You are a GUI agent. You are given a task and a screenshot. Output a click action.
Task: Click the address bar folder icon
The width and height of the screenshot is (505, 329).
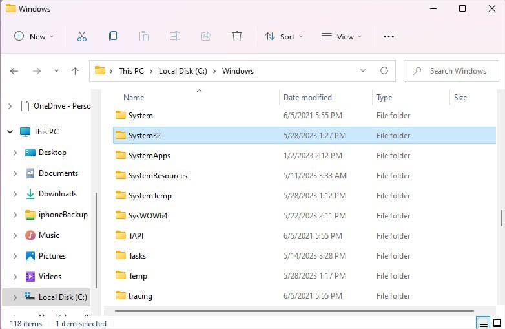point(100,70)
